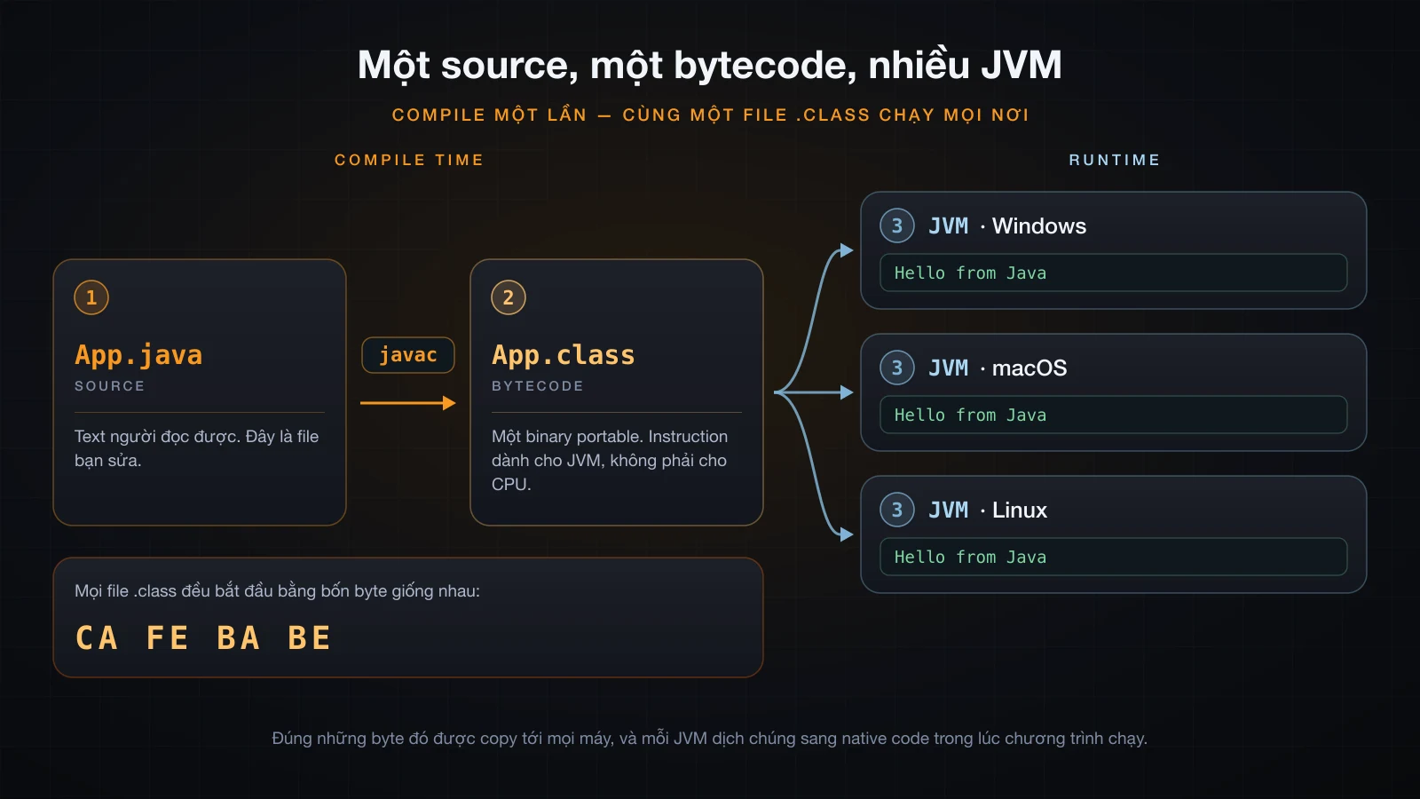Click the step 1 number badge
1420x799 pixels.
91,297
